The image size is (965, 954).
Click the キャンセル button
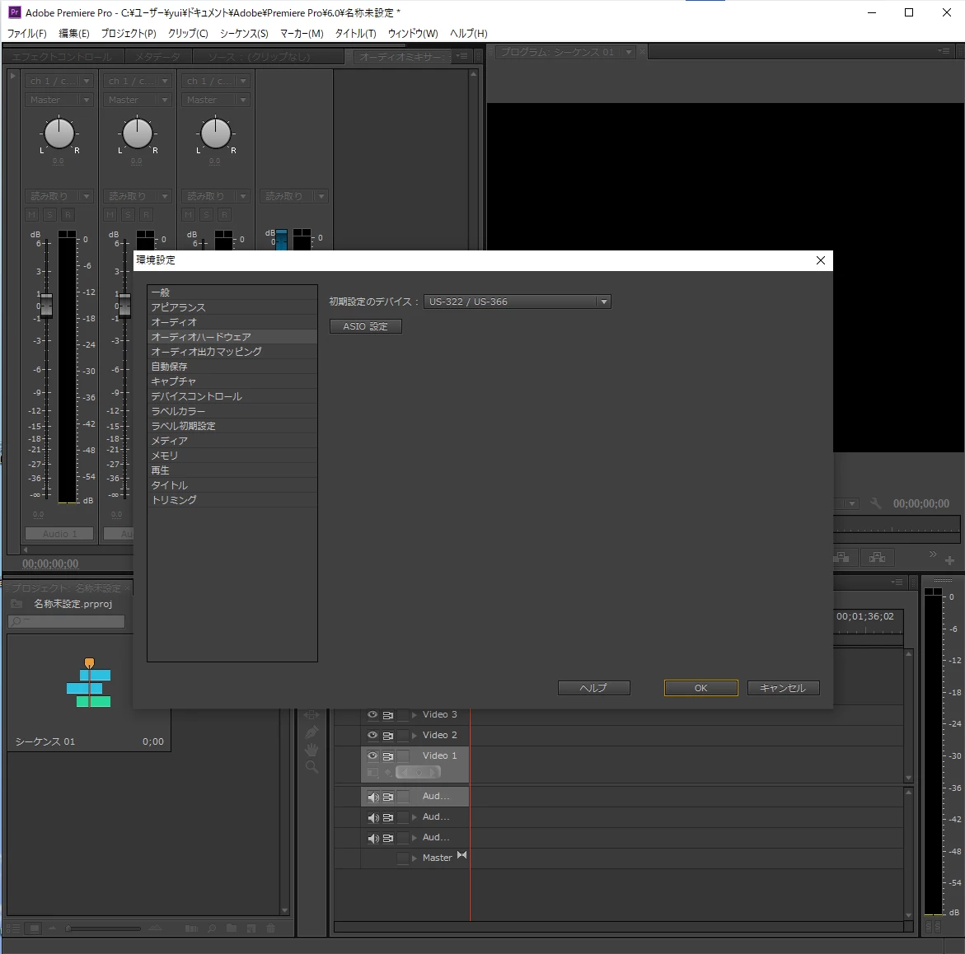[783, 688]
